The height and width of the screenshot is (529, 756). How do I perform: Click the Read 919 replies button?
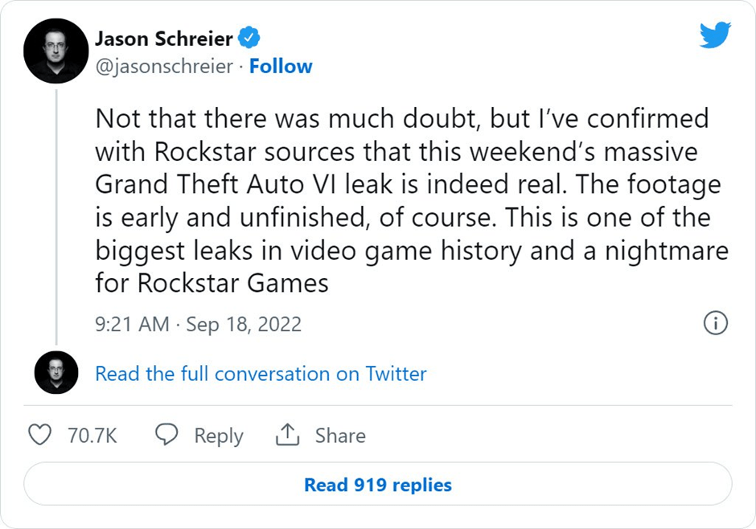378,484
